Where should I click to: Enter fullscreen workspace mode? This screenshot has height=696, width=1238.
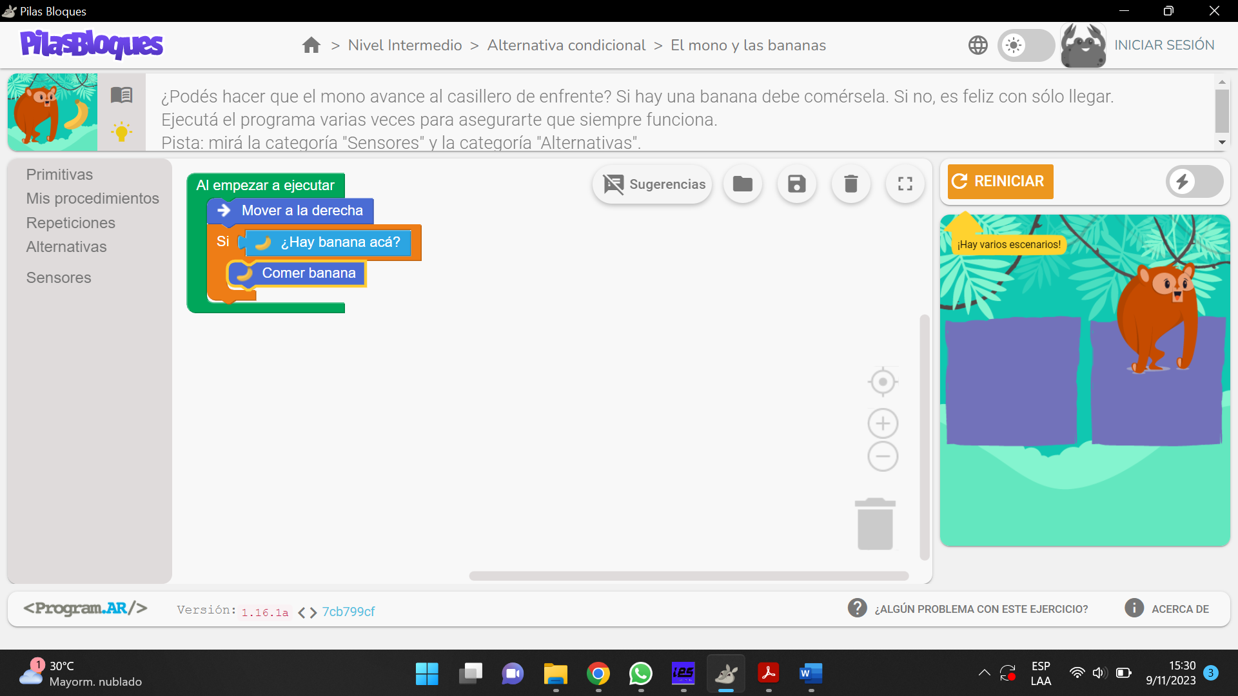pos(905,184)
